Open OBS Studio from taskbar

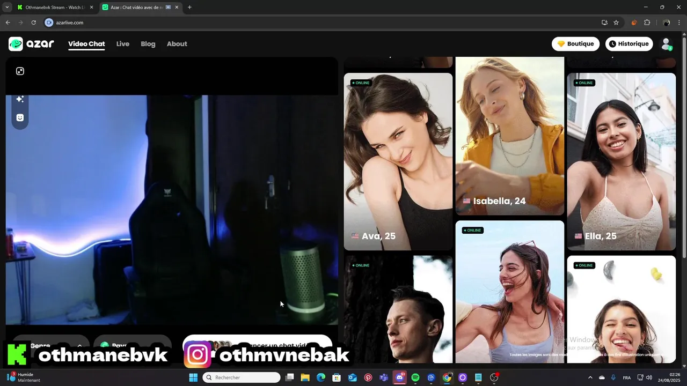pos(494,377)
